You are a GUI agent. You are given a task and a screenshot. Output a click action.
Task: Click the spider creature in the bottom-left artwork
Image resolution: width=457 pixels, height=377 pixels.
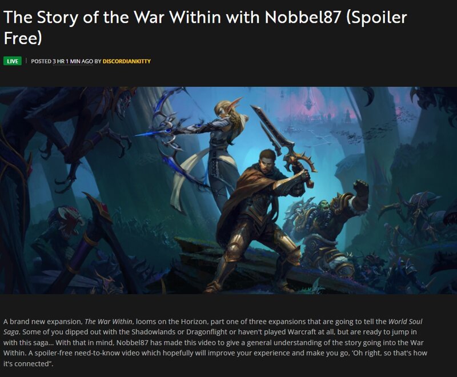67,222
